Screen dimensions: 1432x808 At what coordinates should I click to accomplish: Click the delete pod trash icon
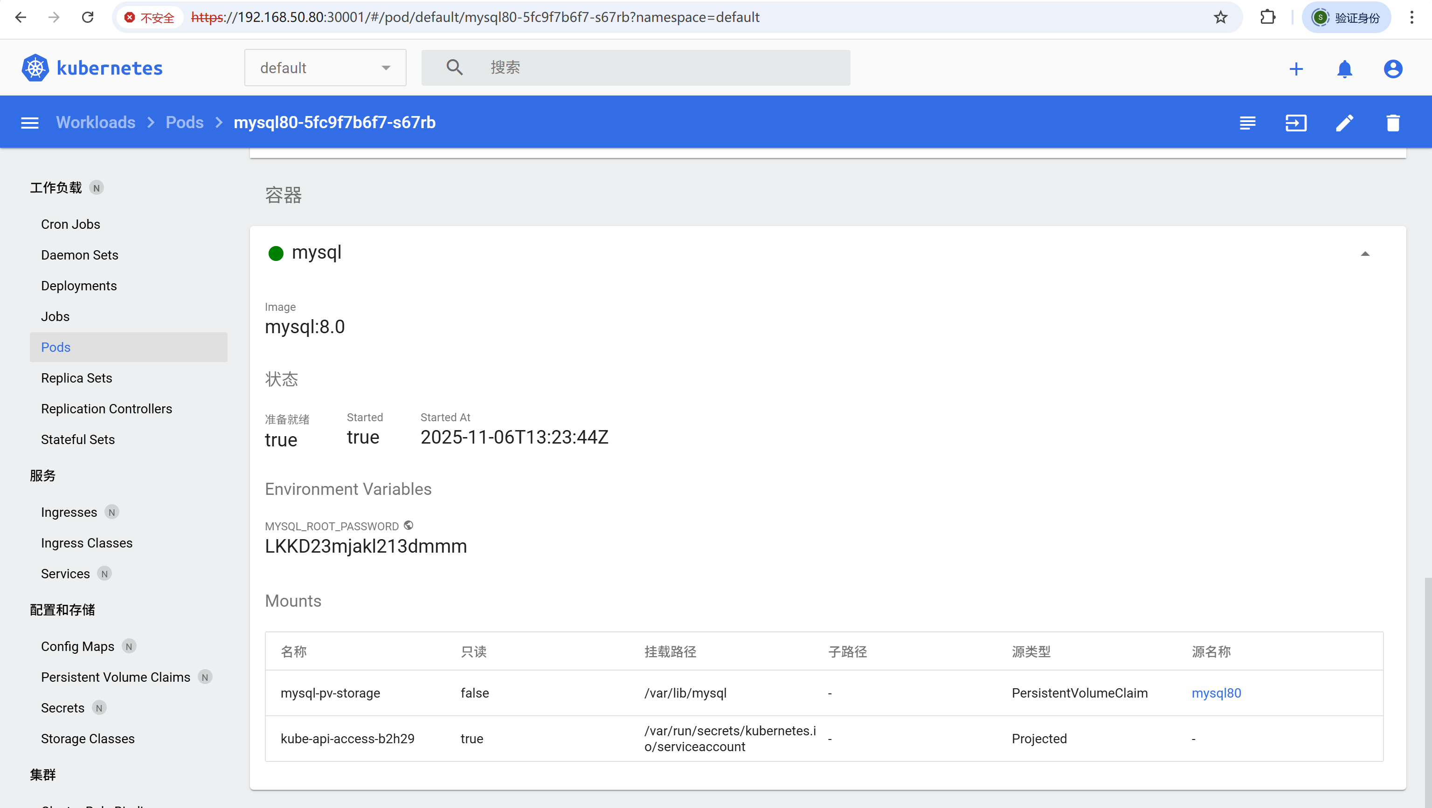[1392, 123]
